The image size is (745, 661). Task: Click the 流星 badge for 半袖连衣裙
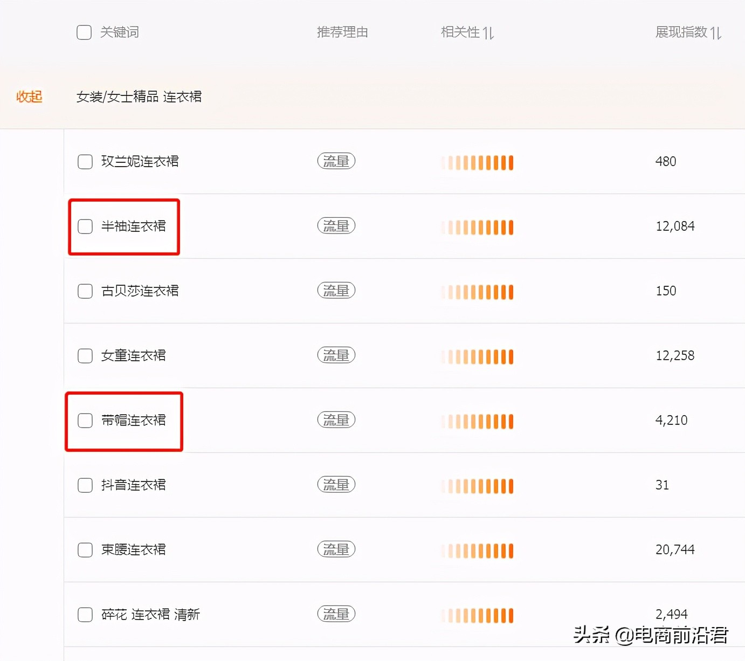tap(336, 226)
